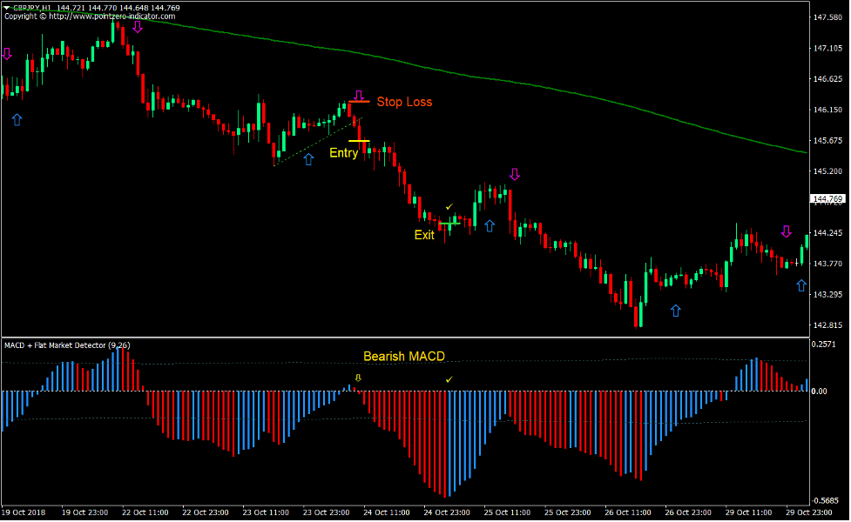Image resolution: width=851 pixels, height=522 pixels.
Task: Toggle the yellow Entry price line
Action: pyautogui.click(x=359, y=141)
